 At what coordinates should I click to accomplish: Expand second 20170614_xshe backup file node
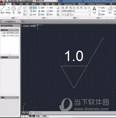[2, 36]
